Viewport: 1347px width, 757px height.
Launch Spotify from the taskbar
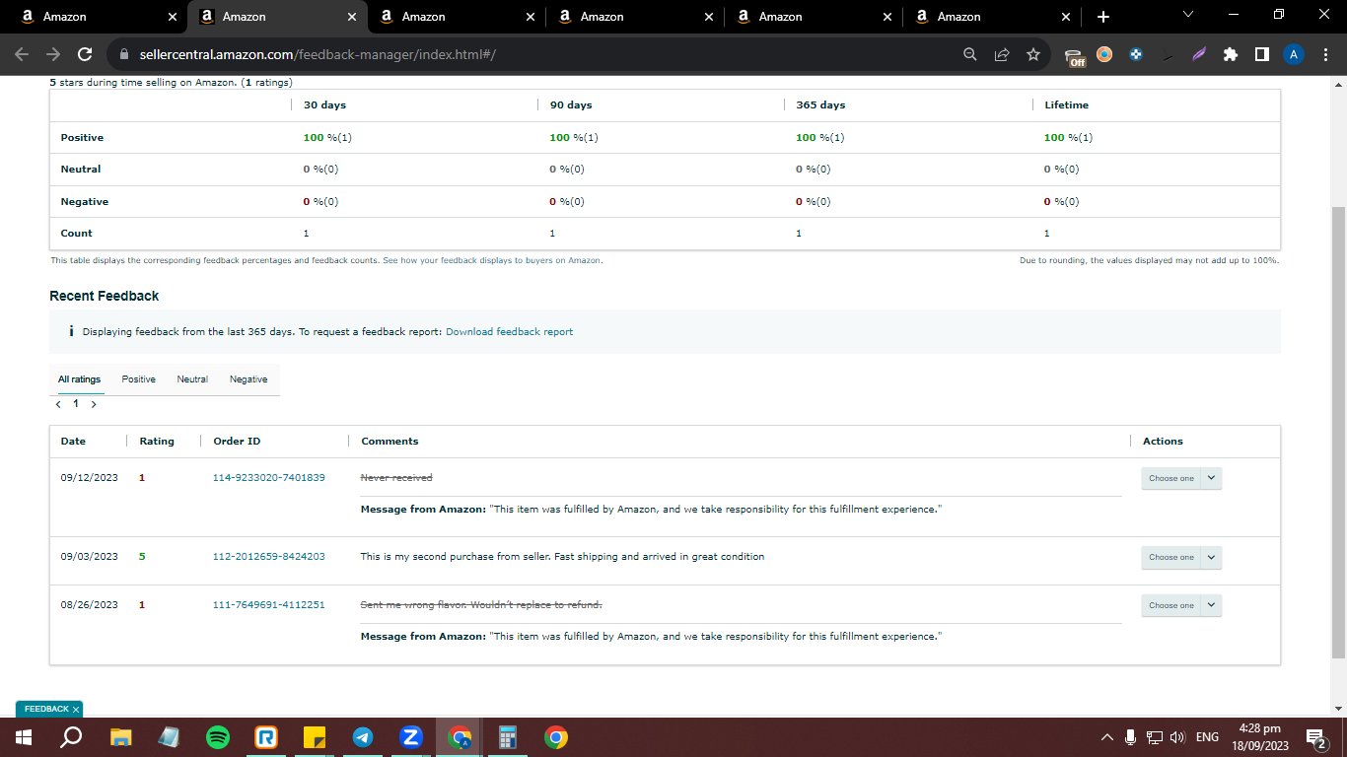point(218,736)
